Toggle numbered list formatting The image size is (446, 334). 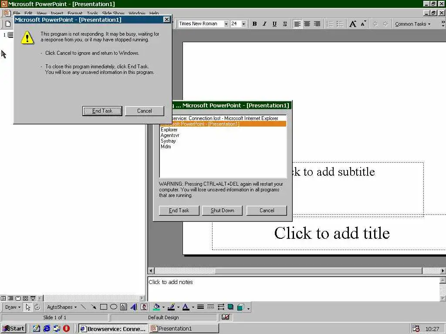pyautogui.click(x=330, y=24)
